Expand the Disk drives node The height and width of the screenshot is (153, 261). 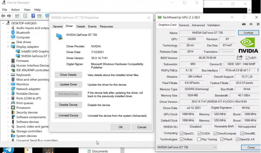pos(8,42)
